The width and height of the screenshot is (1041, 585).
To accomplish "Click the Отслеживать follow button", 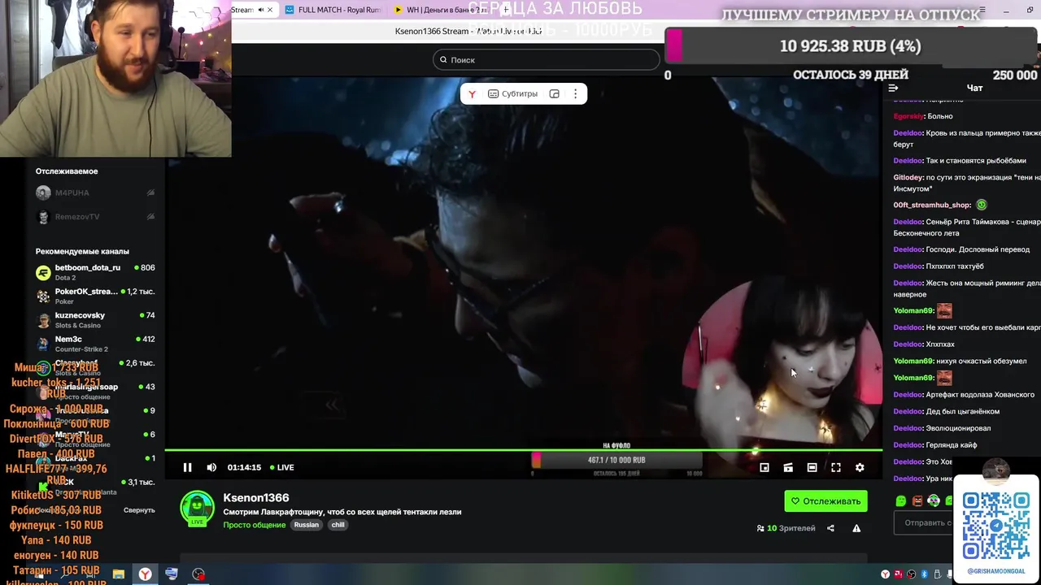I will (825, 501).
